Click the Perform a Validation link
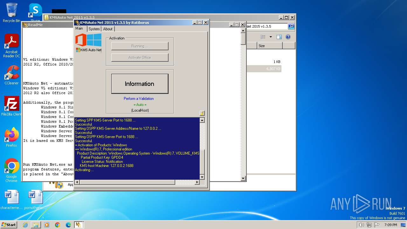This screenshot has width=407, height=229. [x=139, y=99]
